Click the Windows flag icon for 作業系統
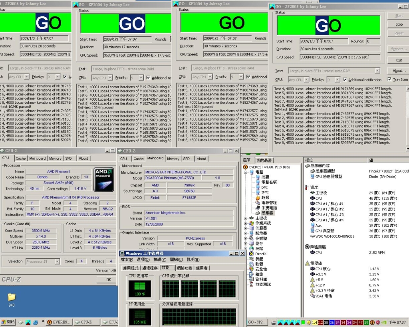This screenshot has width=409, height=327. [x=252, y=223]
